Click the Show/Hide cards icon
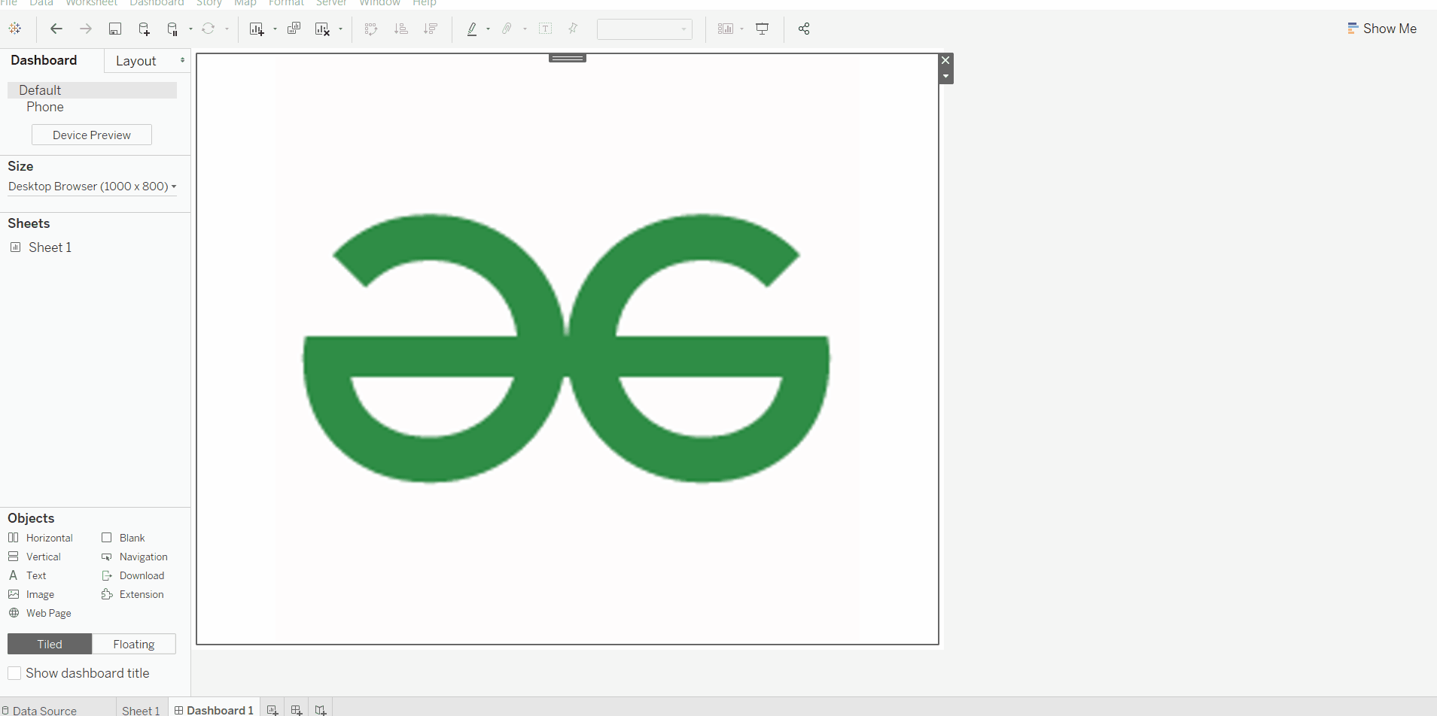 coord(726,29)
